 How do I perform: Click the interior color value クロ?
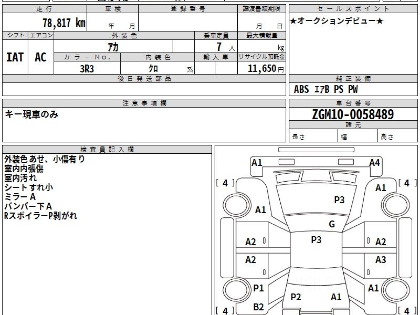153,69
